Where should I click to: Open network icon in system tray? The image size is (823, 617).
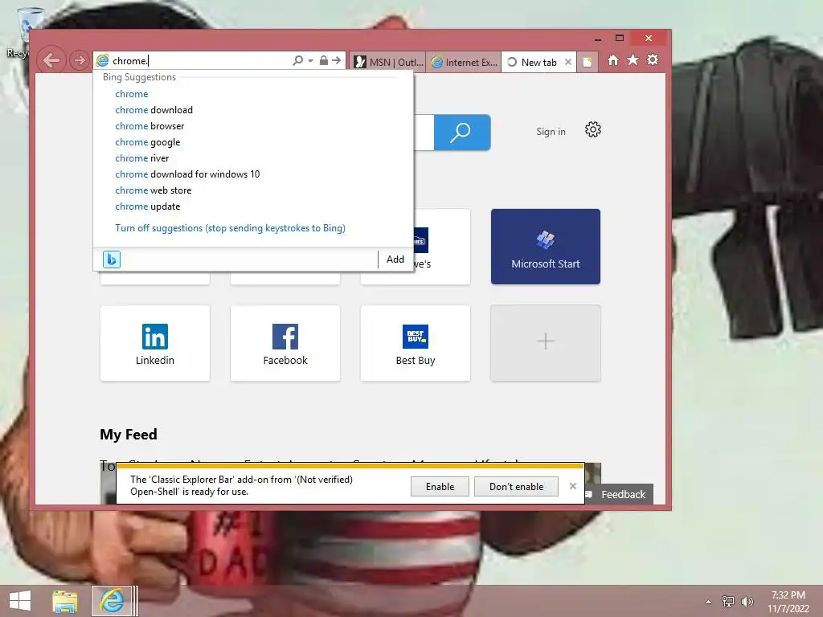click(727, 601)
